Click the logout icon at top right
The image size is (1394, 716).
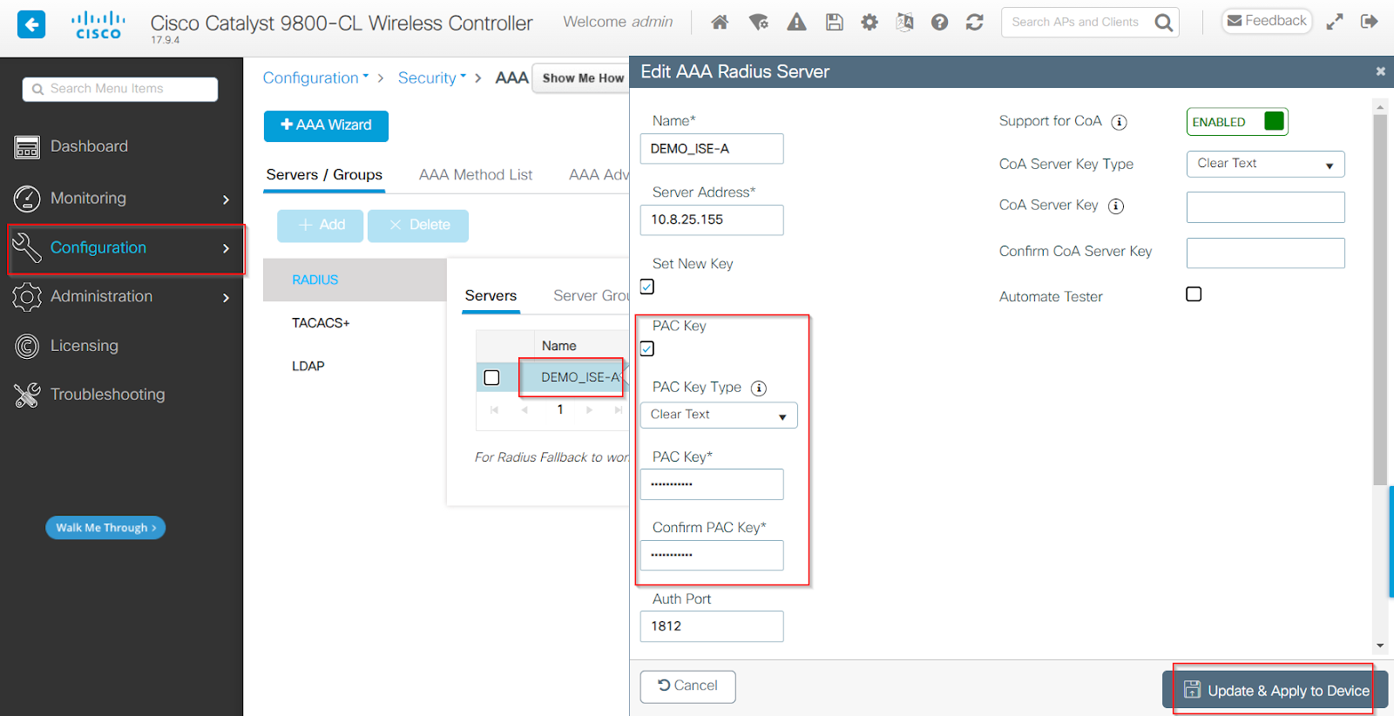[x=1370, y=22]
